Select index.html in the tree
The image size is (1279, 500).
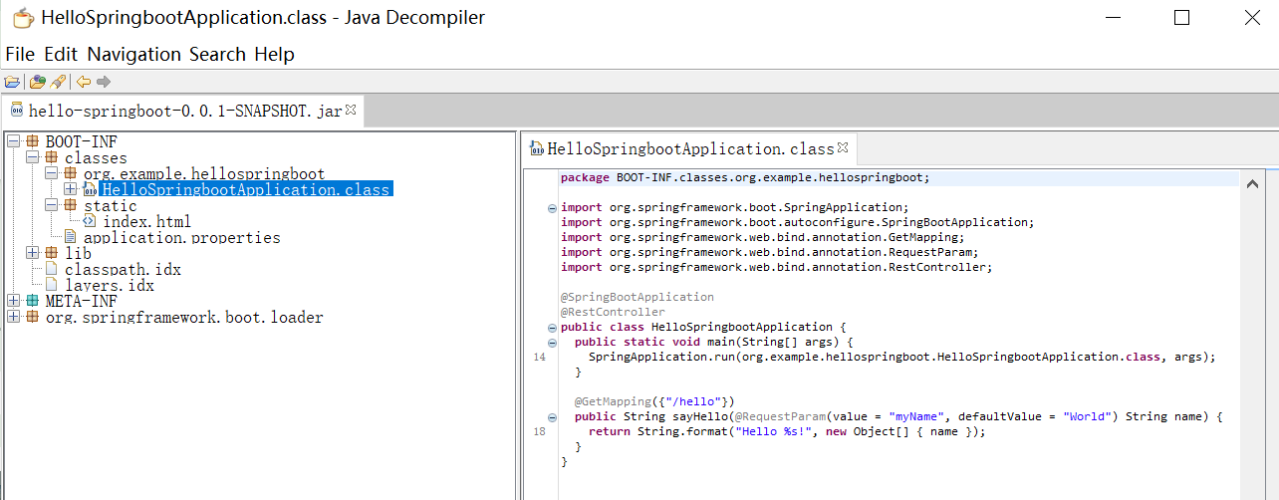tap(146, 221)
